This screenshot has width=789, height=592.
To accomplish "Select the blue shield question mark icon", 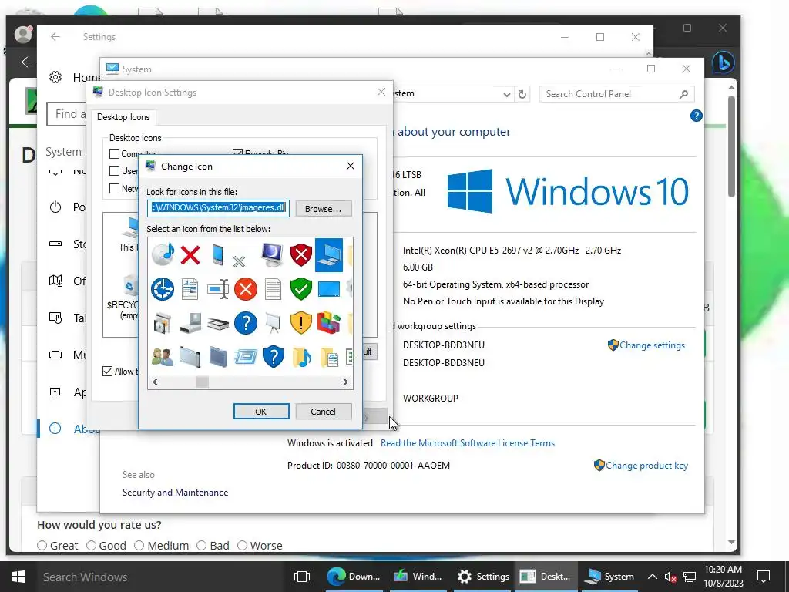I will click(274, 357).
